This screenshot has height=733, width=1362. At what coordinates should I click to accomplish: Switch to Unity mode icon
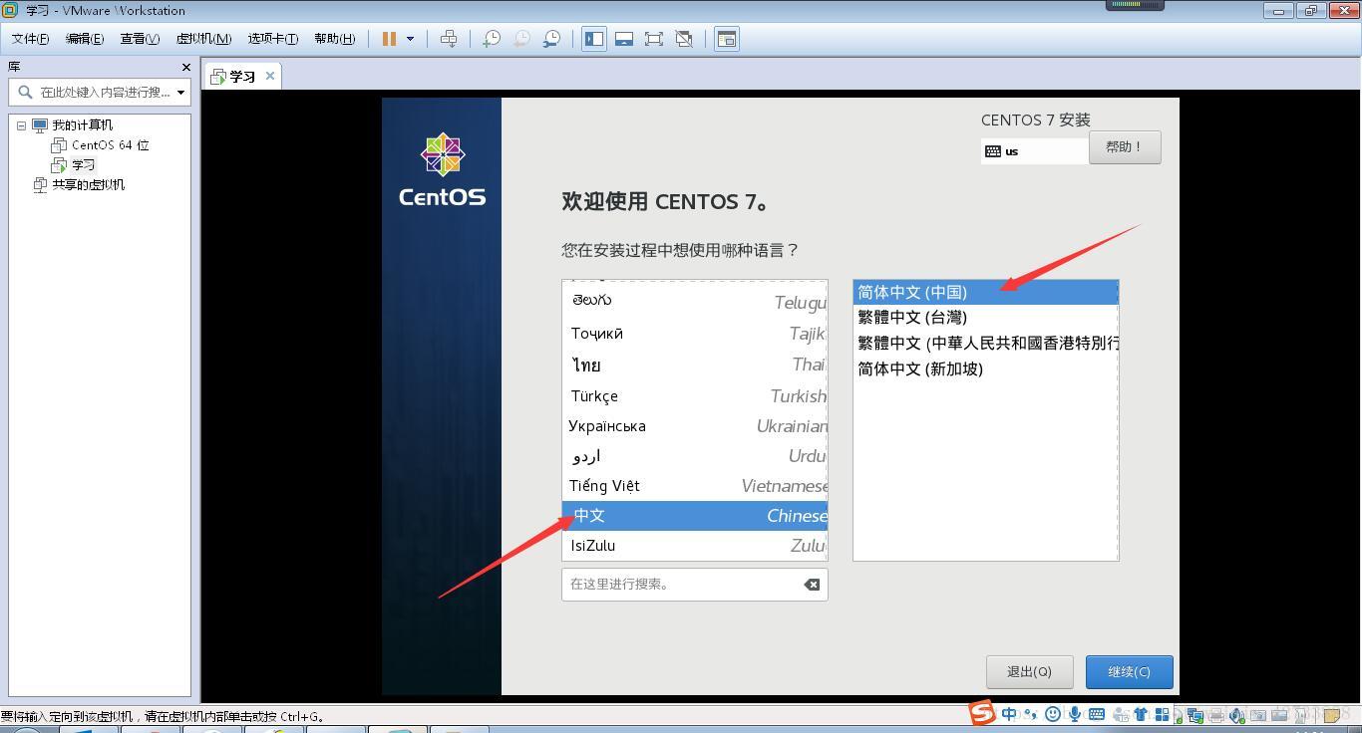(684, 39)
